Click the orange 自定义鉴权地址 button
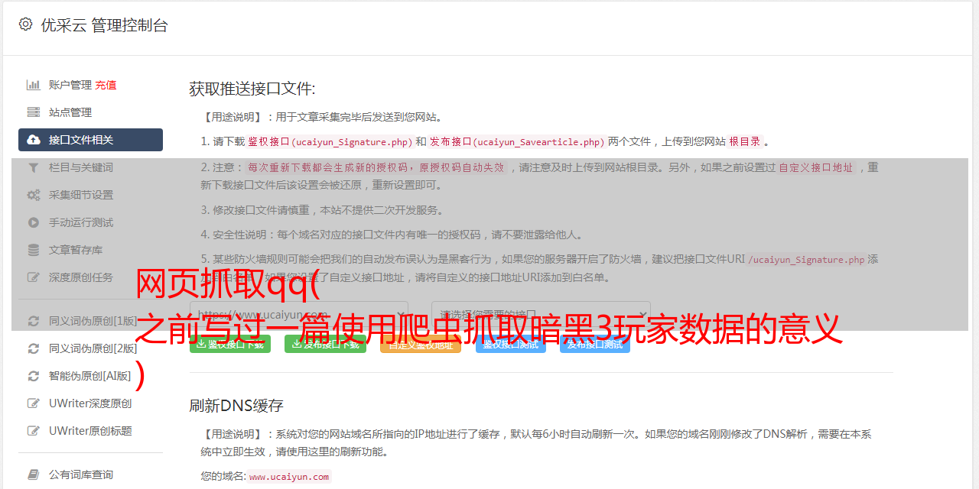 pos(420,345)
